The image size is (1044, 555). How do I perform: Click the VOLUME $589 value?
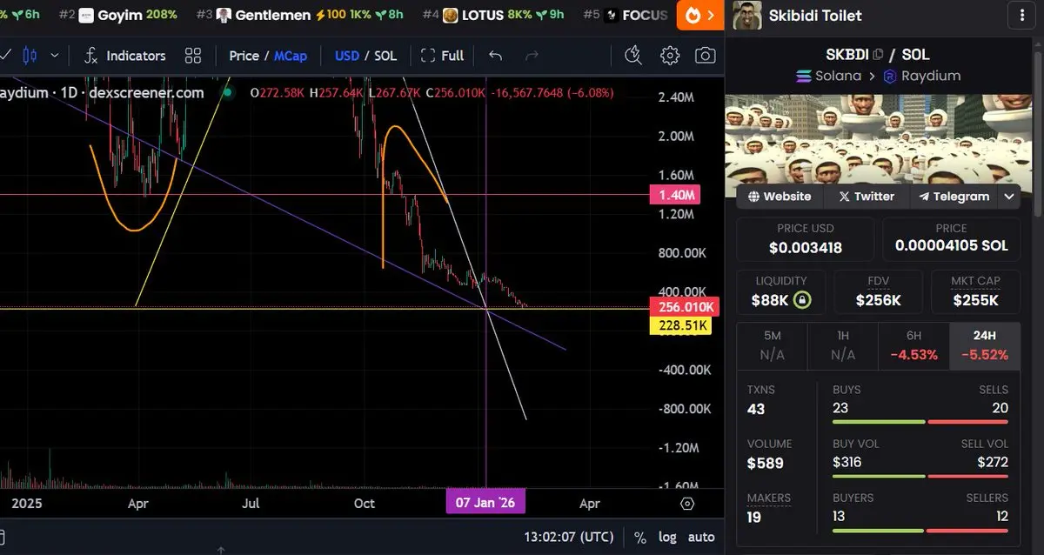(766, 464)
